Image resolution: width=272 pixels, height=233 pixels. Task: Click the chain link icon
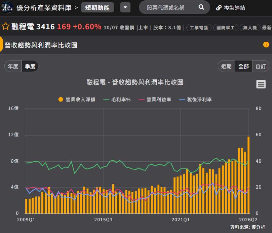point(219,8)
